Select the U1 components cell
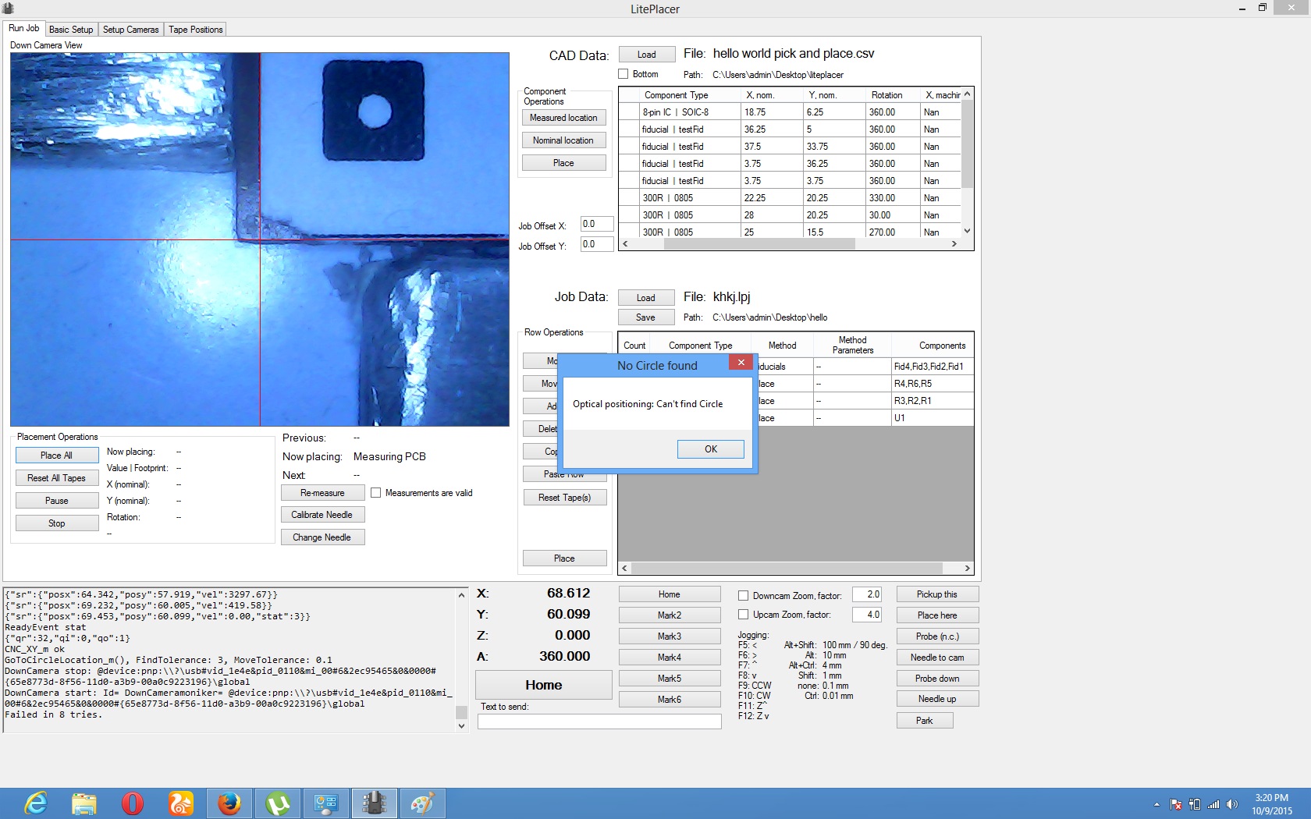 coord(932,418)
